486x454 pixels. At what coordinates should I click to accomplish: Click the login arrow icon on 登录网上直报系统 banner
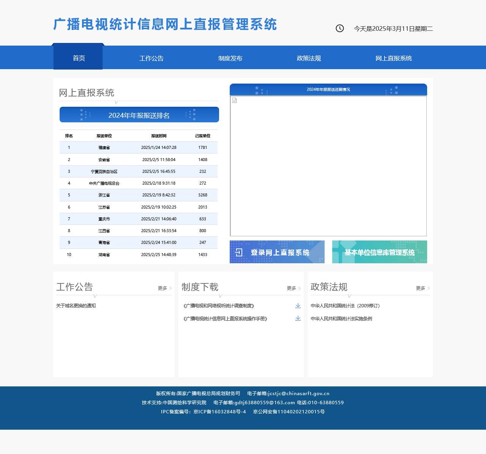pos(240,252)
